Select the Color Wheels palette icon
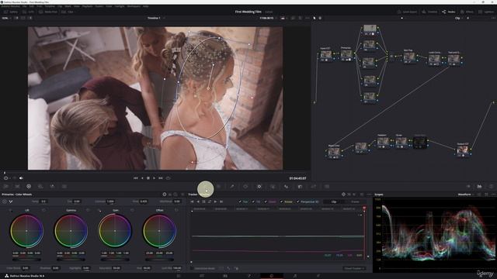The width and height of the screenshot is (497, 279). coord(29,187)
